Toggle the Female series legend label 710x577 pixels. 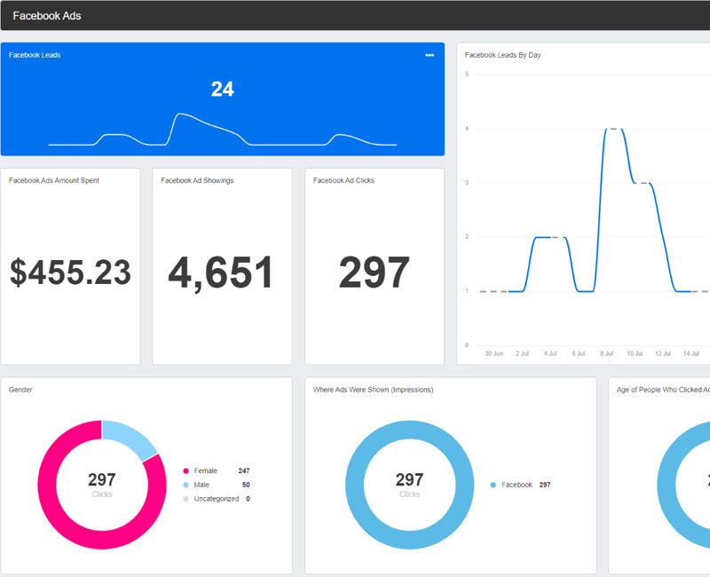click(x=205, y=470)
